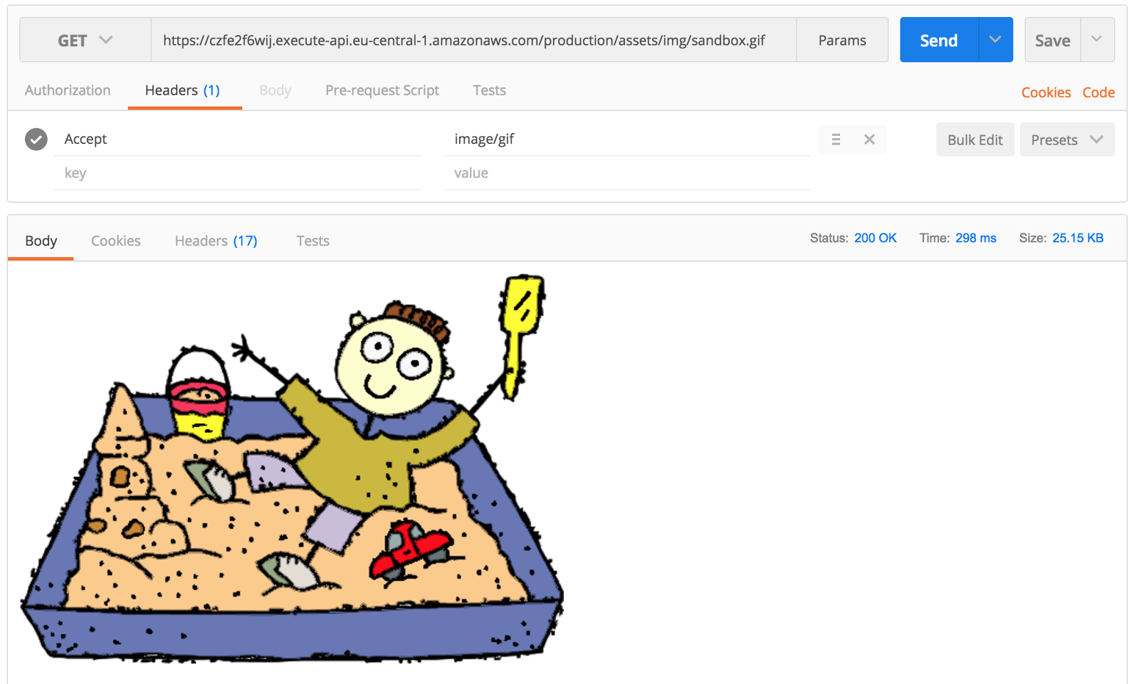Expand the Save button dropdown arrow
The image size is (1139, 684).
coord(1097,40)
